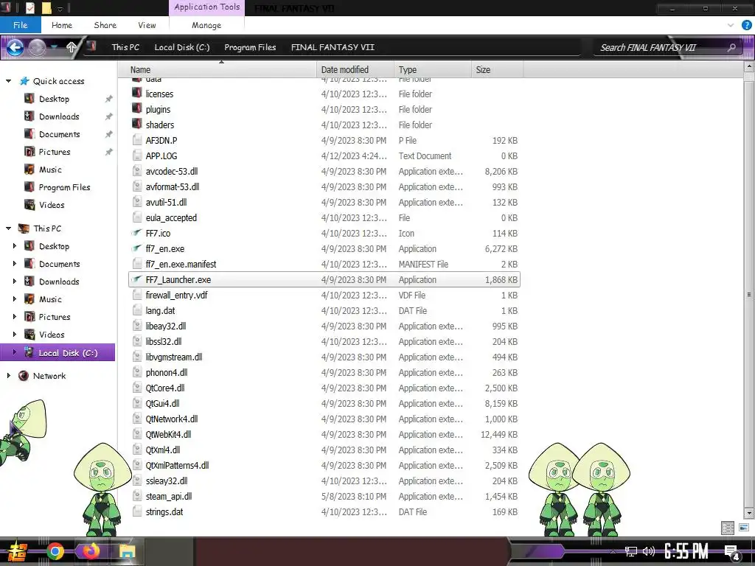Collapse the Quick access tree
Image resolution: width=755 pixels, height=566 pixels.
[8, 81]
